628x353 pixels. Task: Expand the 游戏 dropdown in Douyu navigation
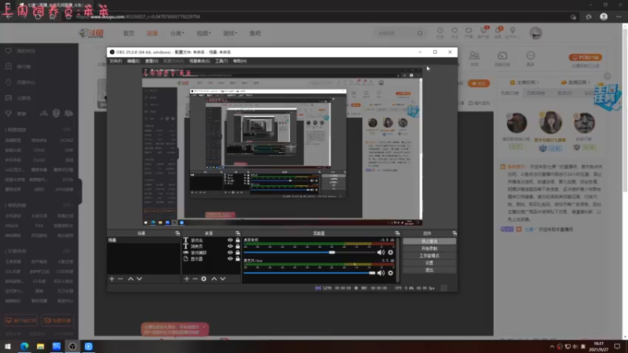point(230,33)
